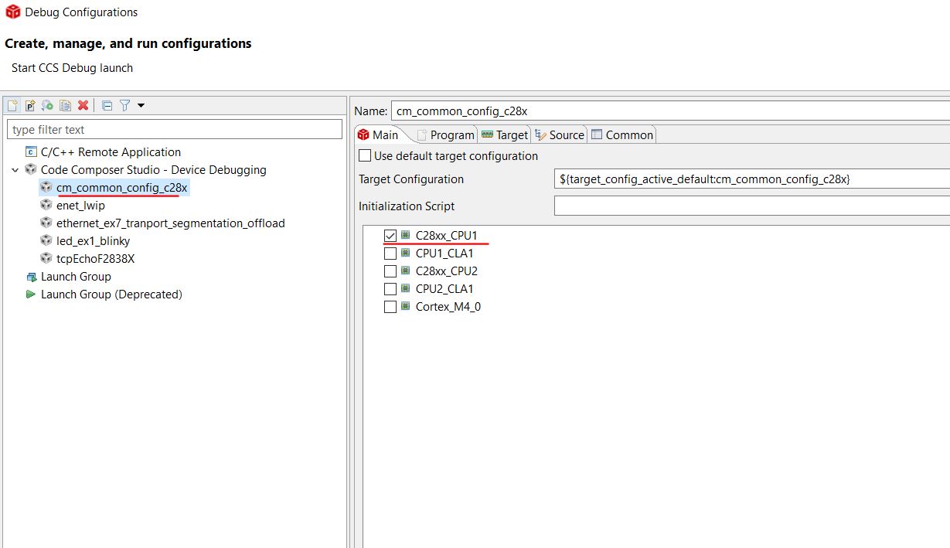Image resolution: width=950 pixels, height=548 pixels.
Task: Check the C28xx_CPU2 checkbox
Action: (x=390, y=271)
